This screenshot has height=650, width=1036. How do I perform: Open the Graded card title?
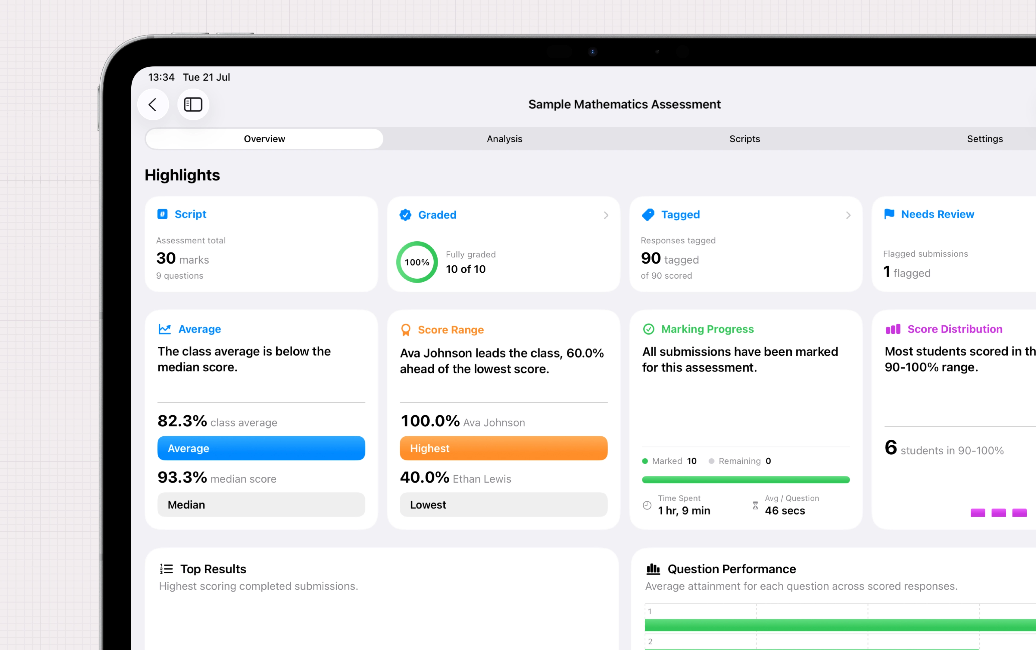[437, 215]
